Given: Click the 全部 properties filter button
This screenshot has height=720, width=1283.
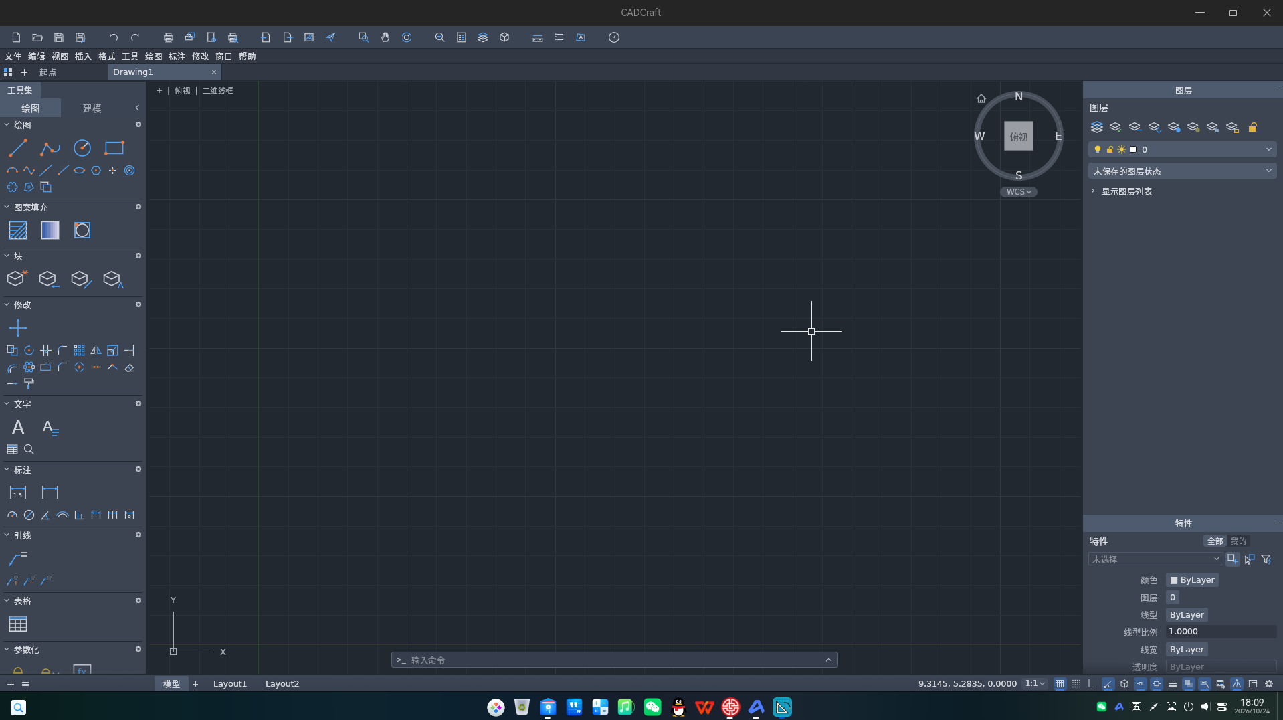Looking at the screenshot, I should pyautogui.click(x=1215, y=541).
